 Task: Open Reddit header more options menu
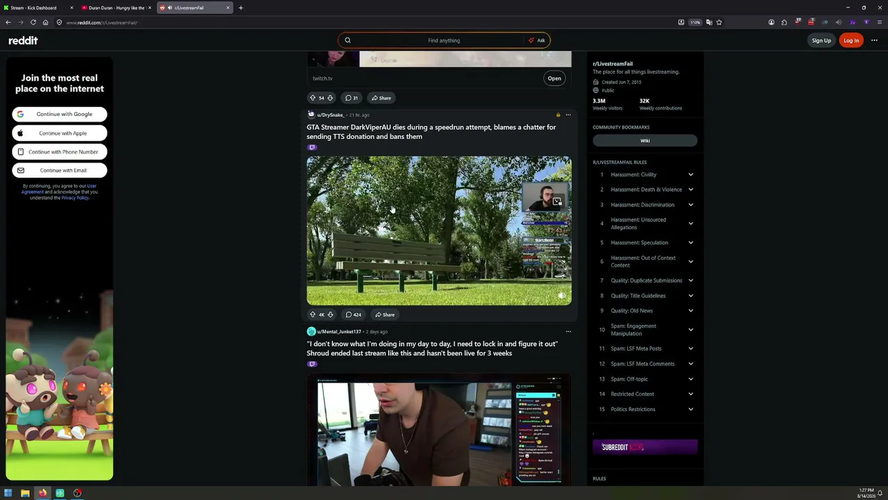tap(874, 40)
